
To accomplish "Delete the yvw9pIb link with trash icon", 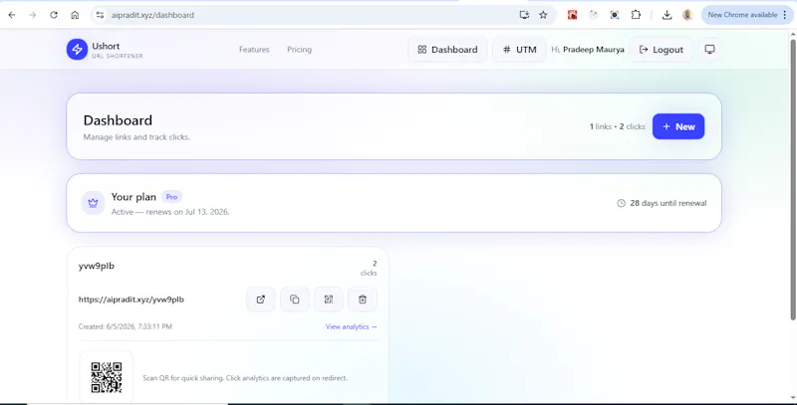I will click(x=363, y=300).
